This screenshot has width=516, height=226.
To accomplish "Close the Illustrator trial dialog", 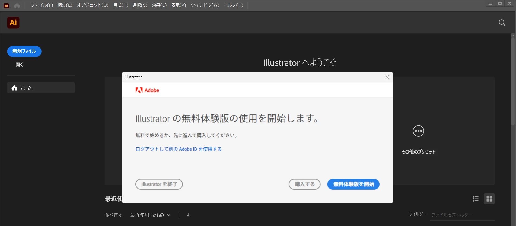I will tap(387, 77).
